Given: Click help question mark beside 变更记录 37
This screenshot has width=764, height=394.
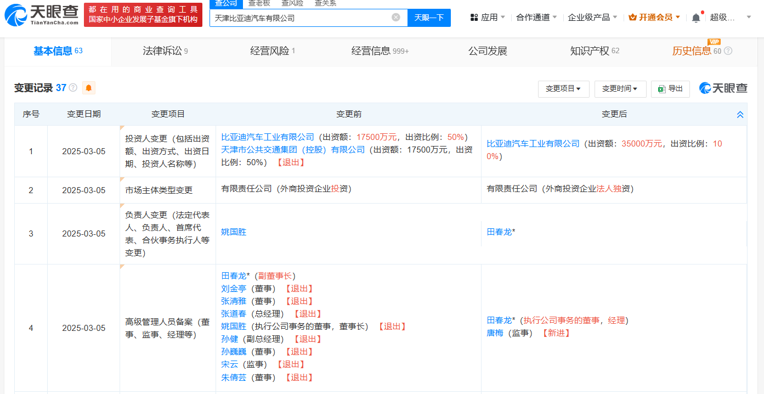Looking at the screenshot, I should 73,88.
